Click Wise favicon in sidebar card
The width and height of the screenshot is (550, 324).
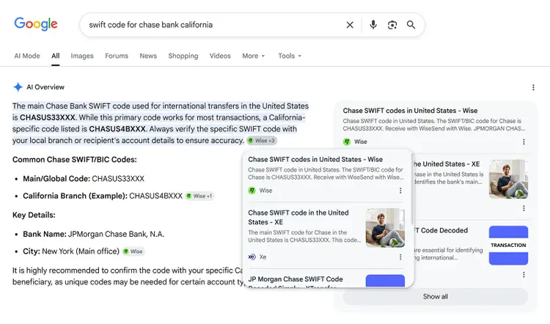(x=347, y=141)
